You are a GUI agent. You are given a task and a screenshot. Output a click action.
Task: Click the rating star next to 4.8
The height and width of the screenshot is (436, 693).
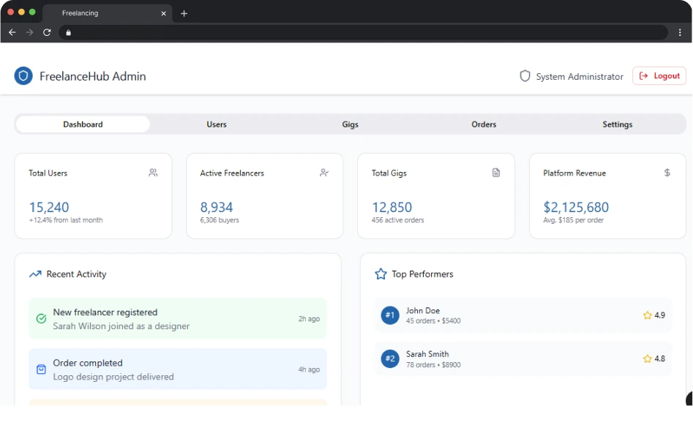647,358
